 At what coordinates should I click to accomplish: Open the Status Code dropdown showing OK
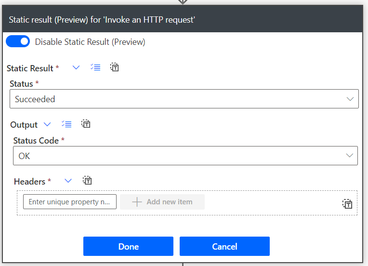coord(185,156)
